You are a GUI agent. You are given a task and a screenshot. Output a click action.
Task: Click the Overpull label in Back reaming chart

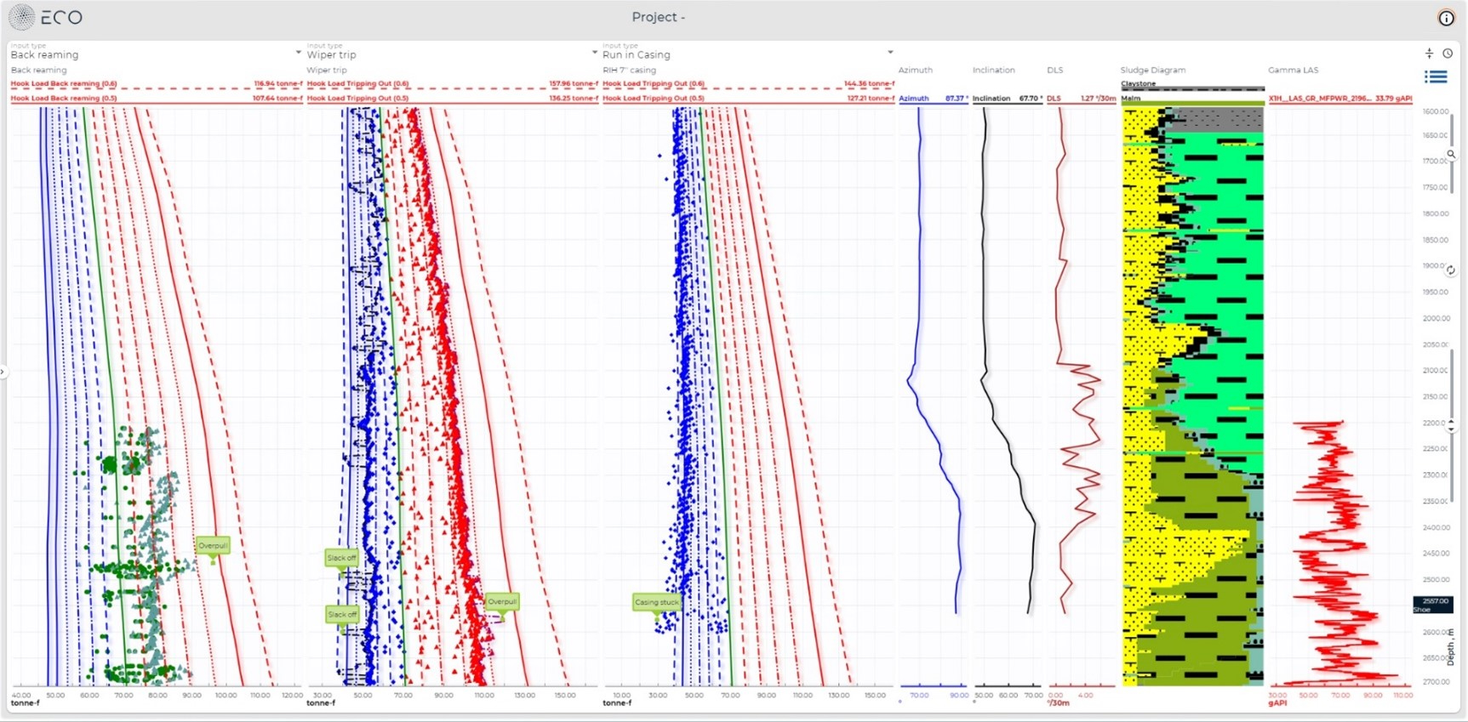[213, 545]
